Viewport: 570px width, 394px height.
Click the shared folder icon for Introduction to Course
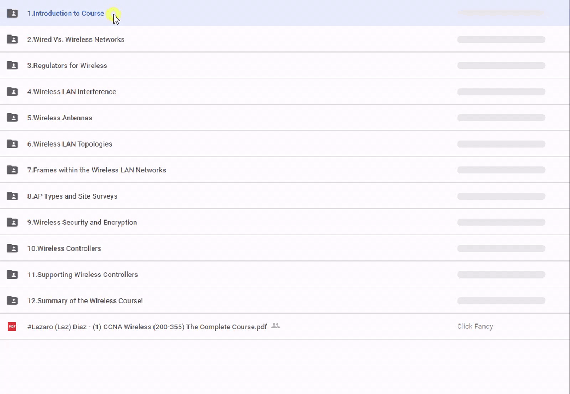(x=12, y=13)
